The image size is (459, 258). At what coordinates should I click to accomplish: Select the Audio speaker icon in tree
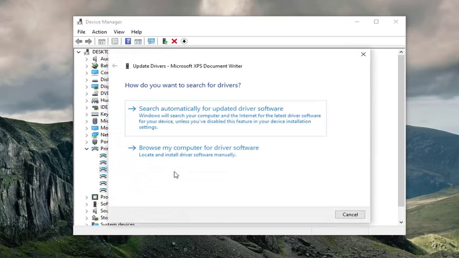(x=95, y=59)
